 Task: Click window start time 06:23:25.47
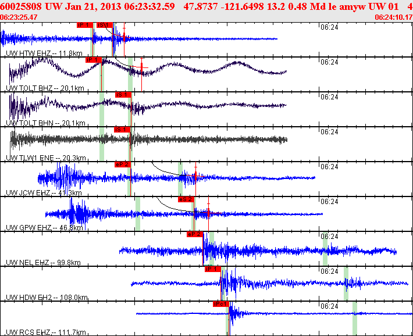pyautogui.click(x=19, y=17)
